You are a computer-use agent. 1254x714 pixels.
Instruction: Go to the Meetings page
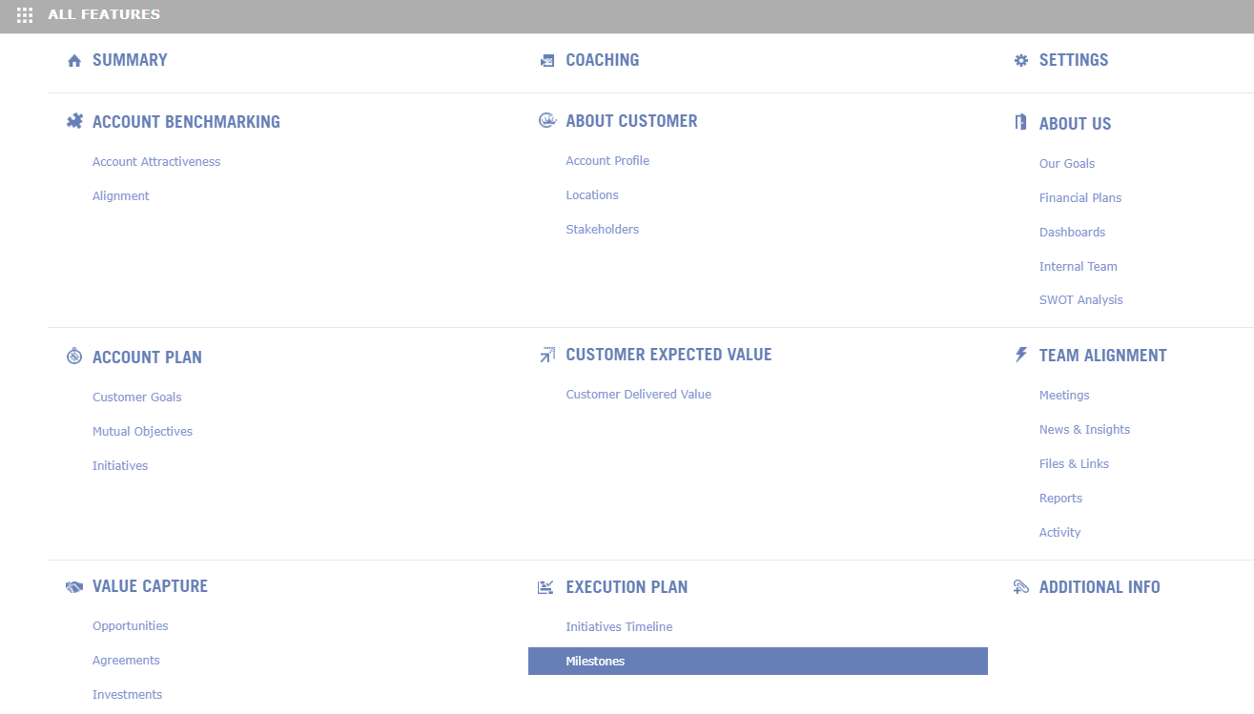tap(1064, 396)
